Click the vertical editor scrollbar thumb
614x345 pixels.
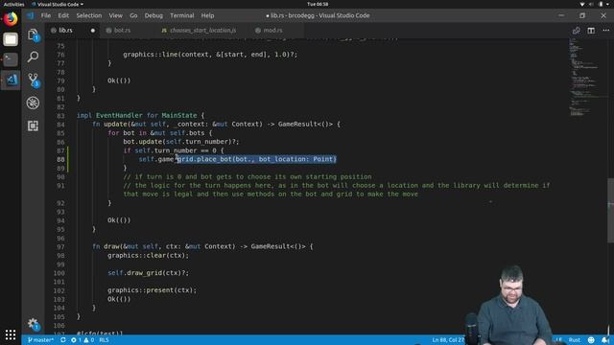click(x=611, y=211)
